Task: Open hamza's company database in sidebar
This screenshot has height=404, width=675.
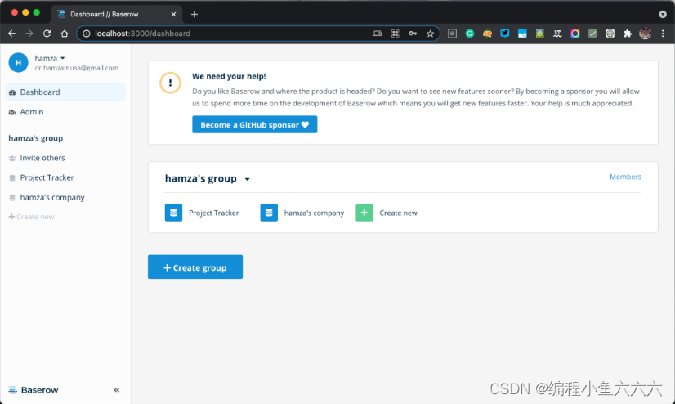Action: tap(52, 198)
